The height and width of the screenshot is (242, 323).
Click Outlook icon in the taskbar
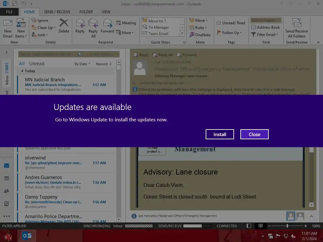[x=27, y=236]
